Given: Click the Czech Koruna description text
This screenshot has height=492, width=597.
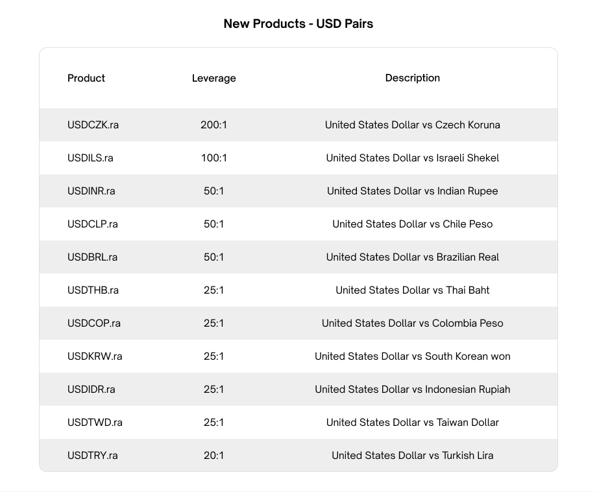Looking at the screenshot, I should (412, 125).
